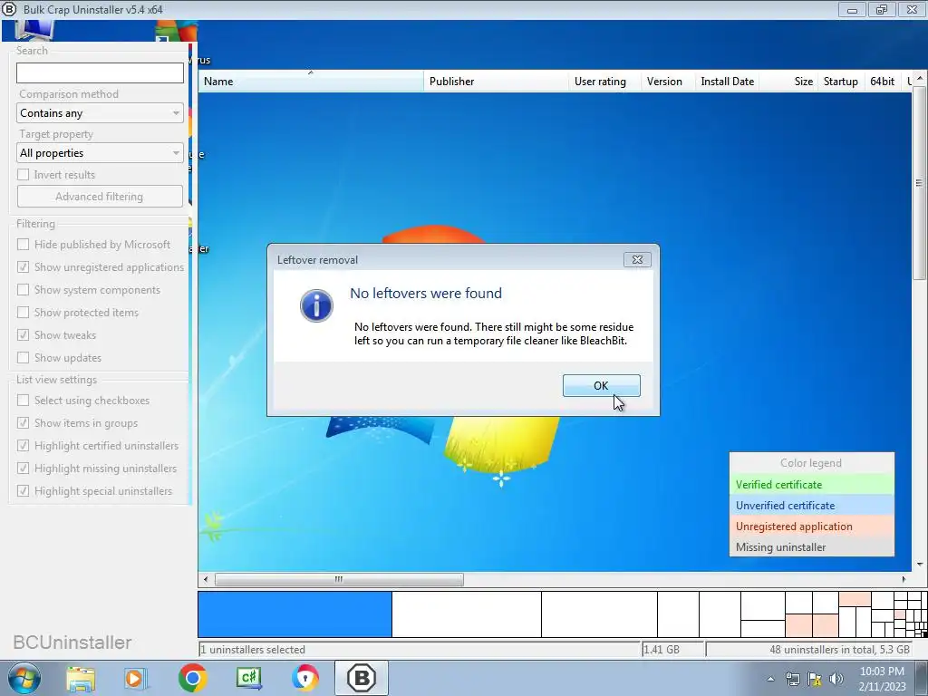The height and width of the screenshot is (696, 928).
Task: Click the vertical scrollbar up arrow
Action: (x=919, y=78)
